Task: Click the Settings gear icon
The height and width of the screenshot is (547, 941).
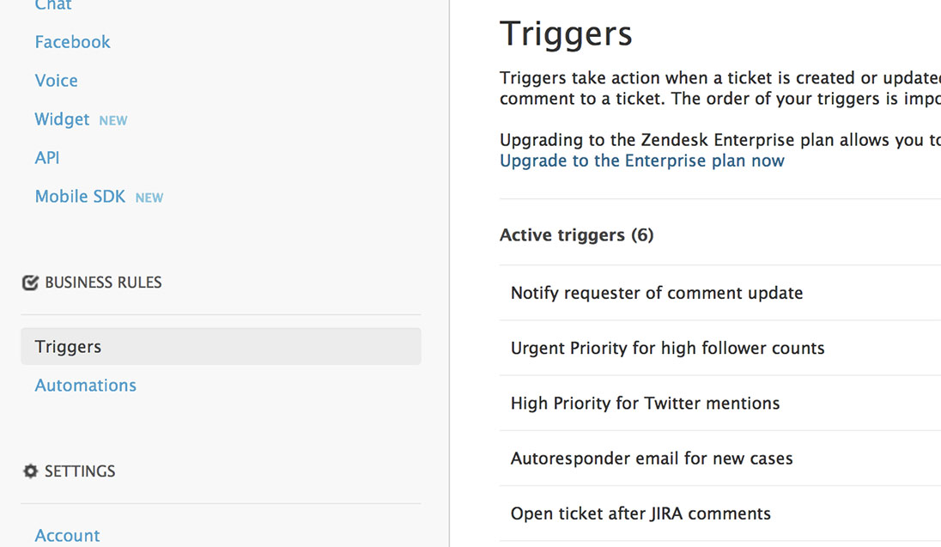Action: tap(30, 471)
